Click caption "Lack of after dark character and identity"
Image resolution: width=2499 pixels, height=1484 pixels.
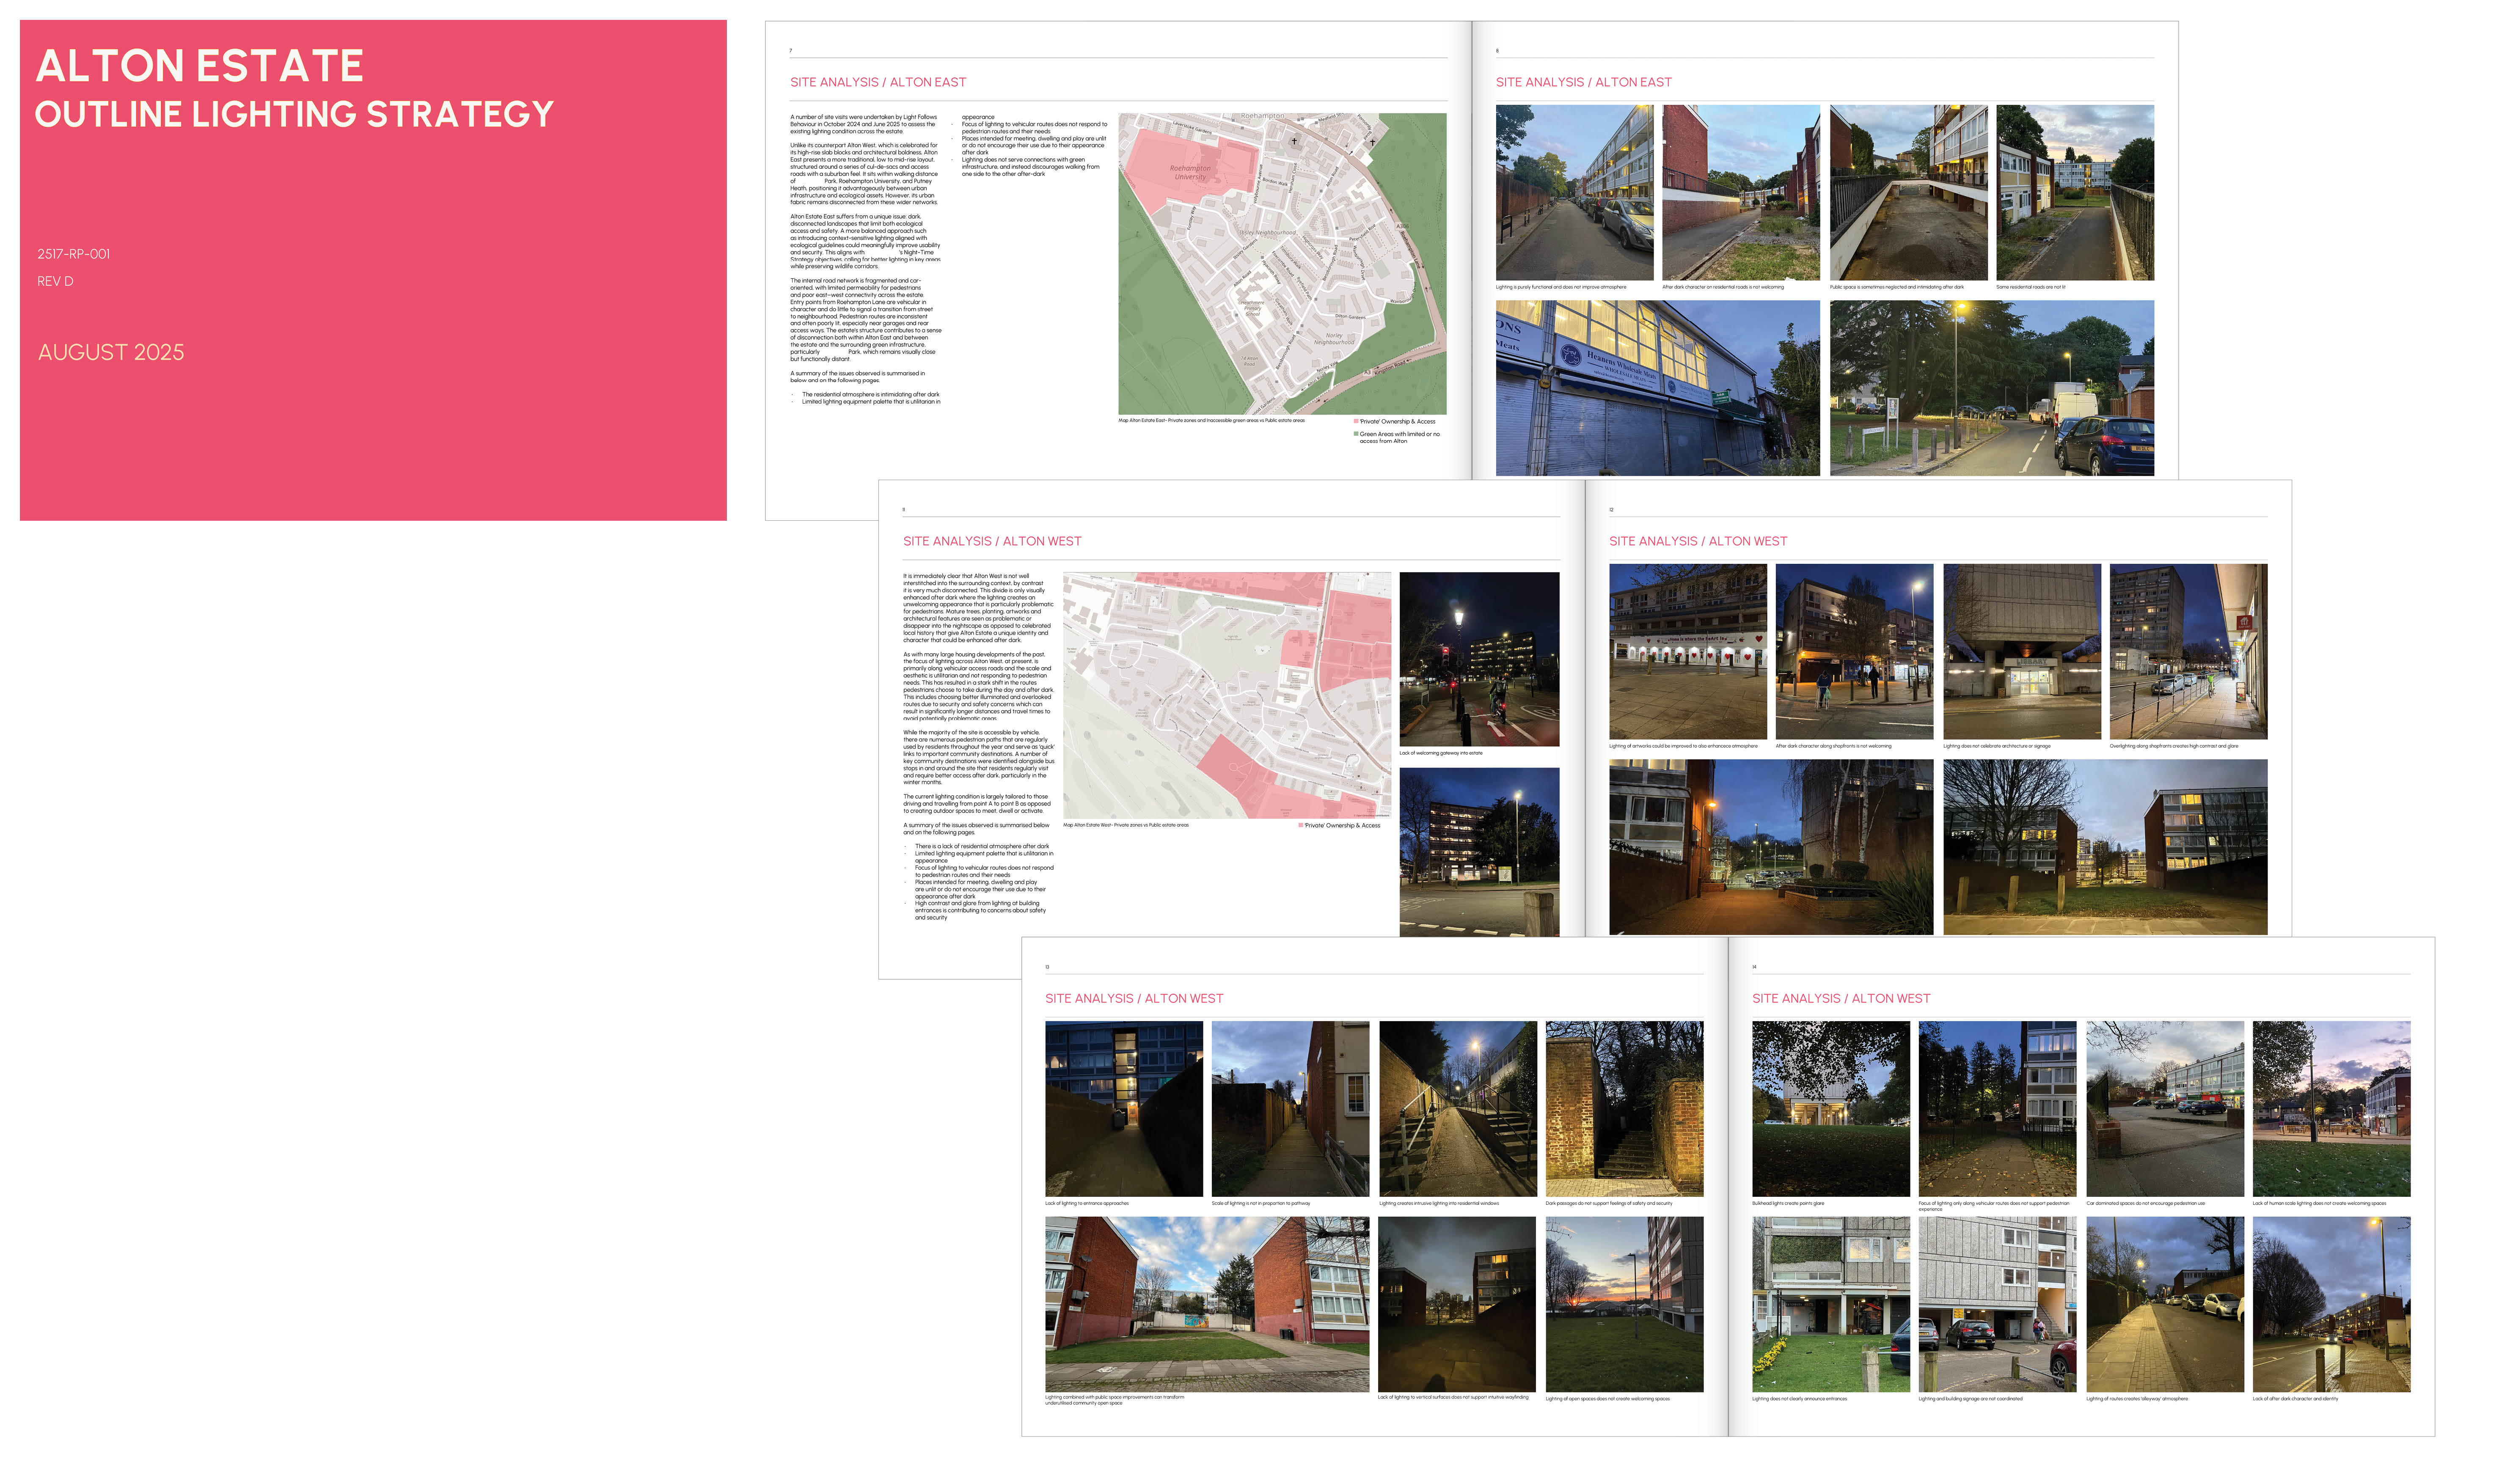(x=2294, y=1398)
